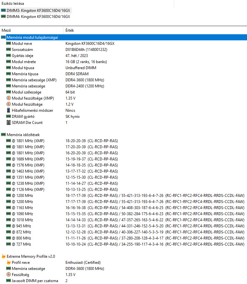Click the Modul mérete row icon

coord(8,61)
